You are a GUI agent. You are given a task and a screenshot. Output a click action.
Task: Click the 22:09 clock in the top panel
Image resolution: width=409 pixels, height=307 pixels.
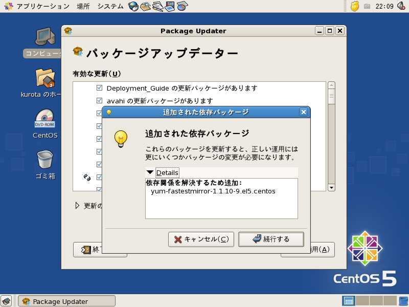pyautogui.click(x=384, y=6)
